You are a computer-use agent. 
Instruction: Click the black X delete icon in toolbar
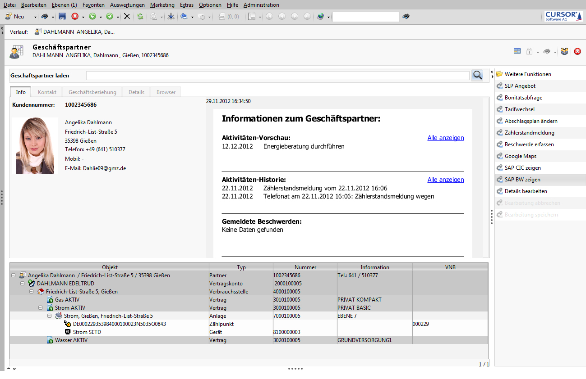pos(127,17)
